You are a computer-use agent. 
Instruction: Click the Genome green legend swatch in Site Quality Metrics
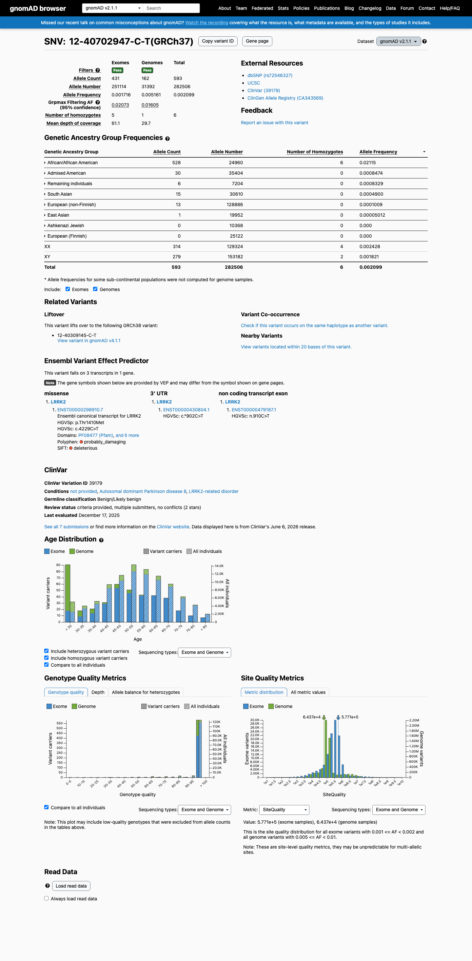271,706
